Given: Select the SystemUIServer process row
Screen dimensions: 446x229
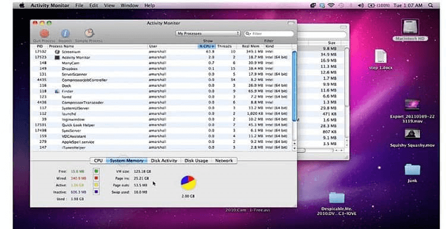Looking at the screenshot, I should tap(162, 108).
